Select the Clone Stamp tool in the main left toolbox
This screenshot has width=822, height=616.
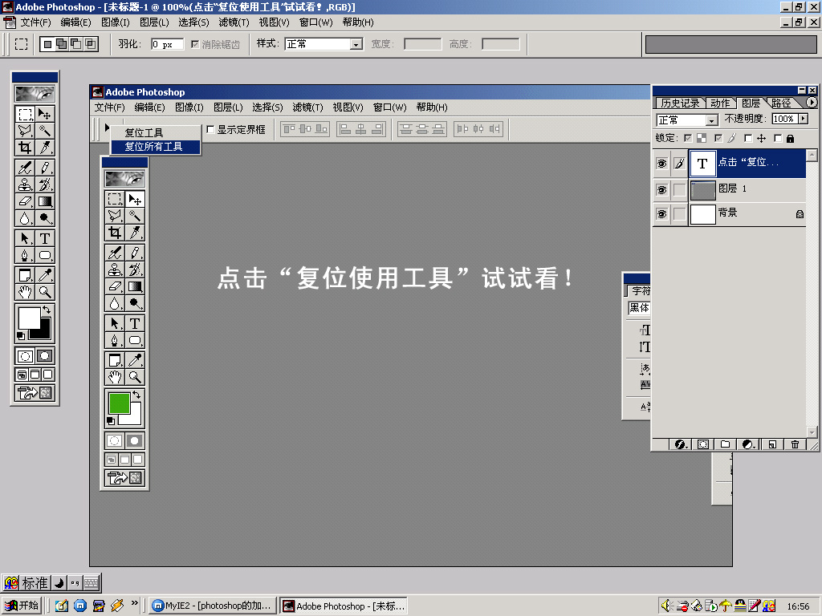25,184
